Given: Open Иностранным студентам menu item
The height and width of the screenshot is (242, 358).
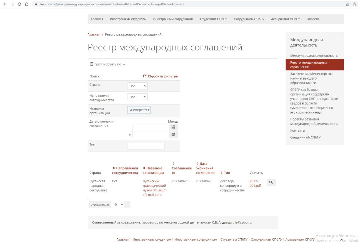Looking at the screenshot, I should (128, 19).
